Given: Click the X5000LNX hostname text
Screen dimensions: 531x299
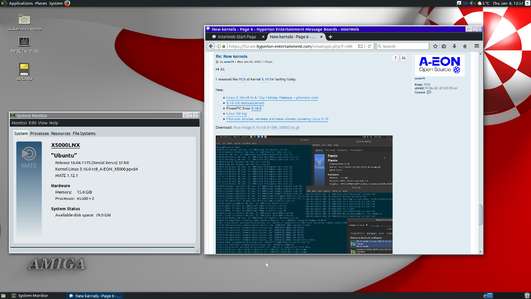Looking at the screenshot, I should [x=65, y=145].
